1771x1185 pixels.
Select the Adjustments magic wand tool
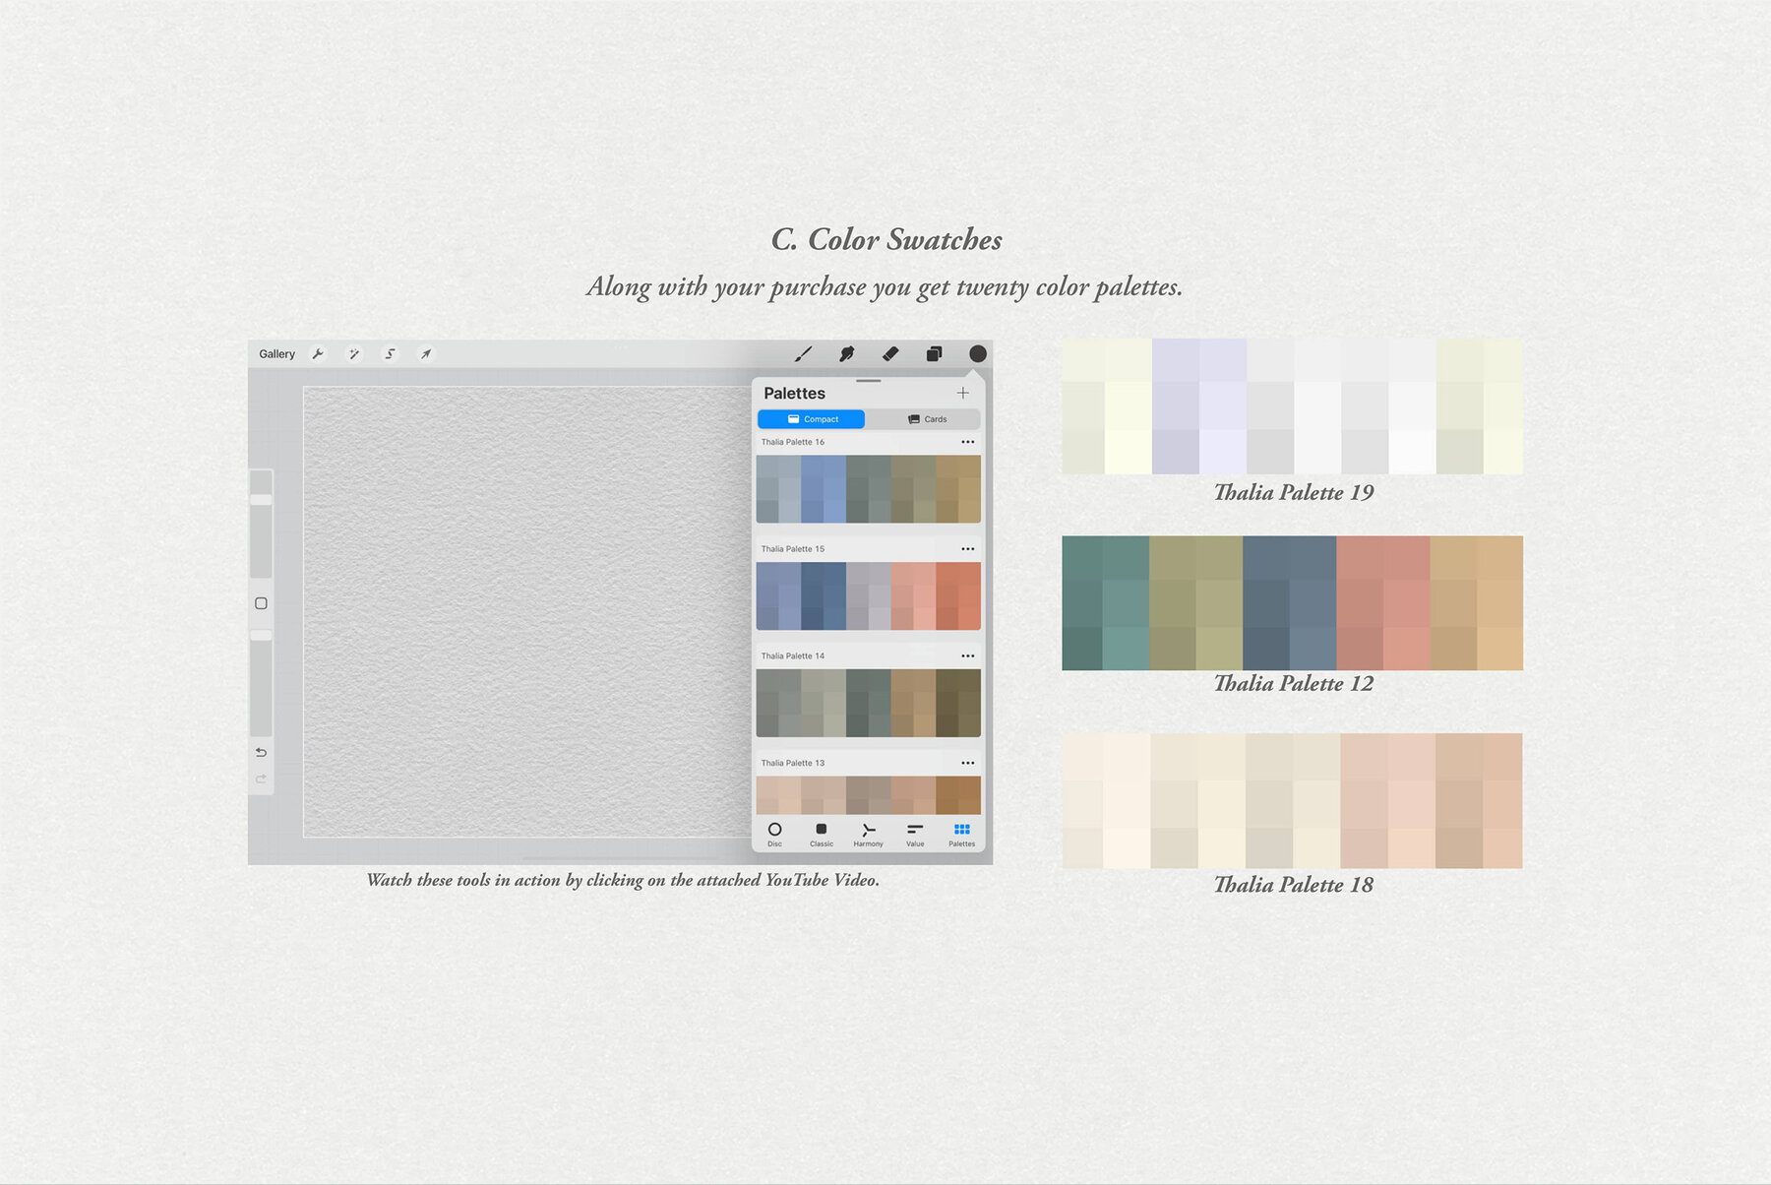click(354, 354)
